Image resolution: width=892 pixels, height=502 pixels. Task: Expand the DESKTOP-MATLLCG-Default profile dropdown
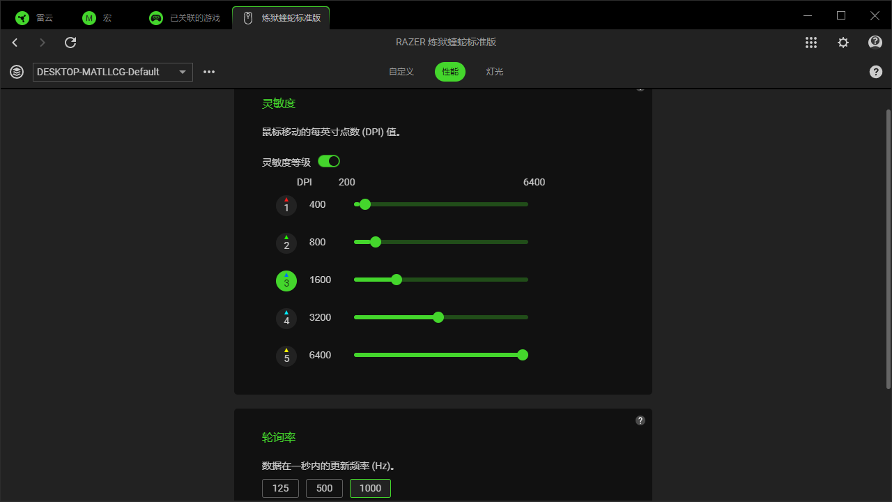(113, 72)
